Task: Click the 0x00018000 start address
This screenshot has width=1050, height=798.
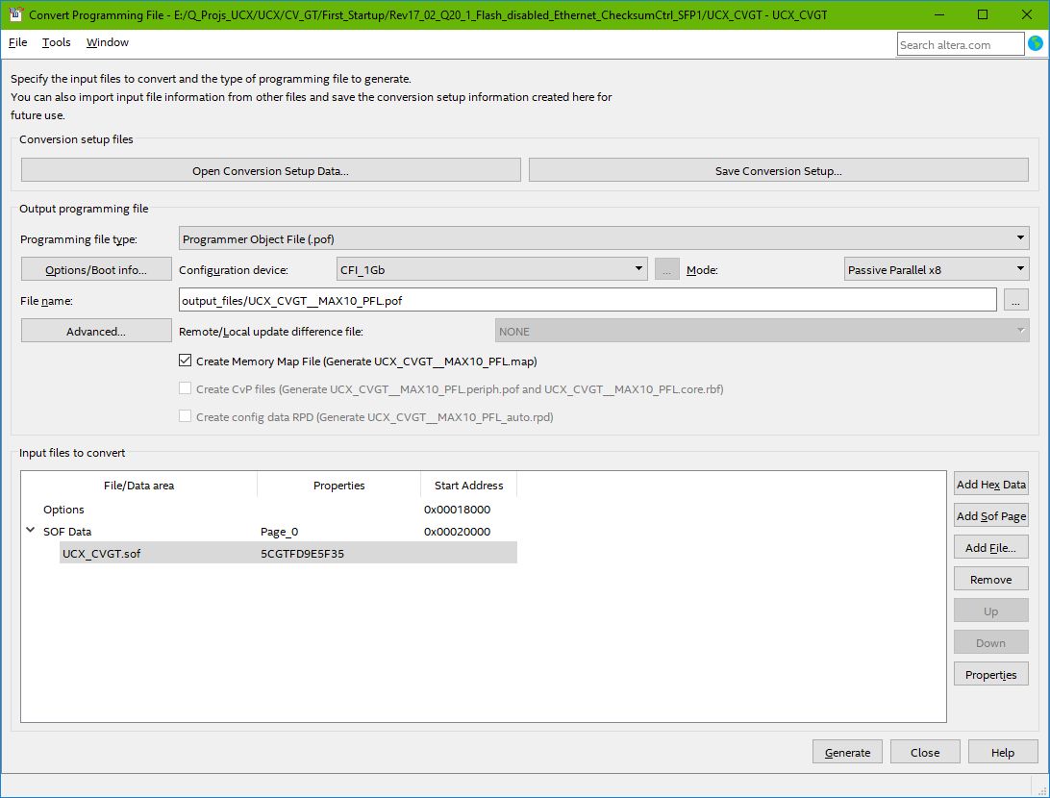Action: (457, 510)
